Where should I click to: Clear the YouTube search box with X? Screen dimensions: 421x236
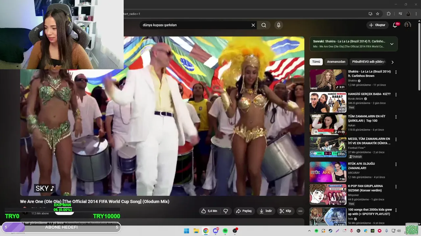(253, 25)
